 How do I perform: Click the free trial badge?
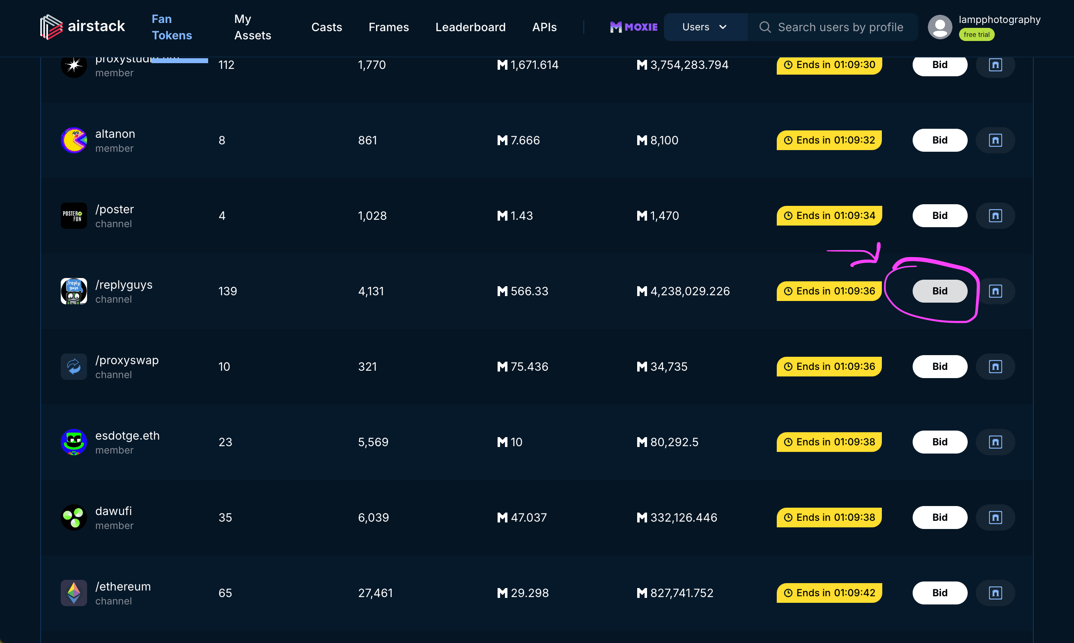click(976, 35)
